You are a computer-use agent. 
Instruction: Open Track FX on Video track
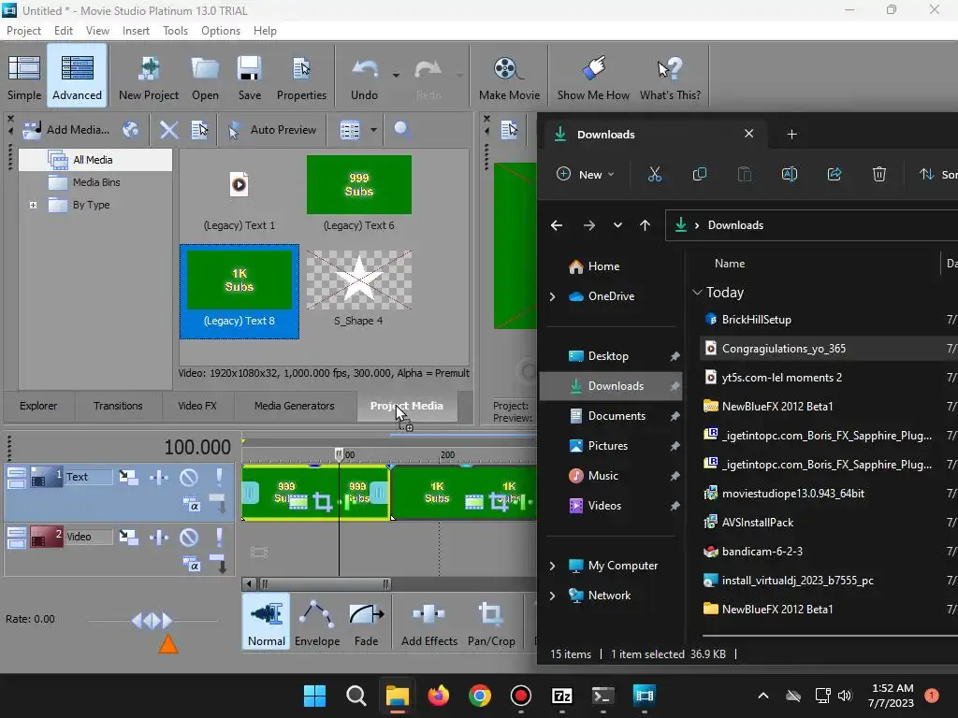159,538
